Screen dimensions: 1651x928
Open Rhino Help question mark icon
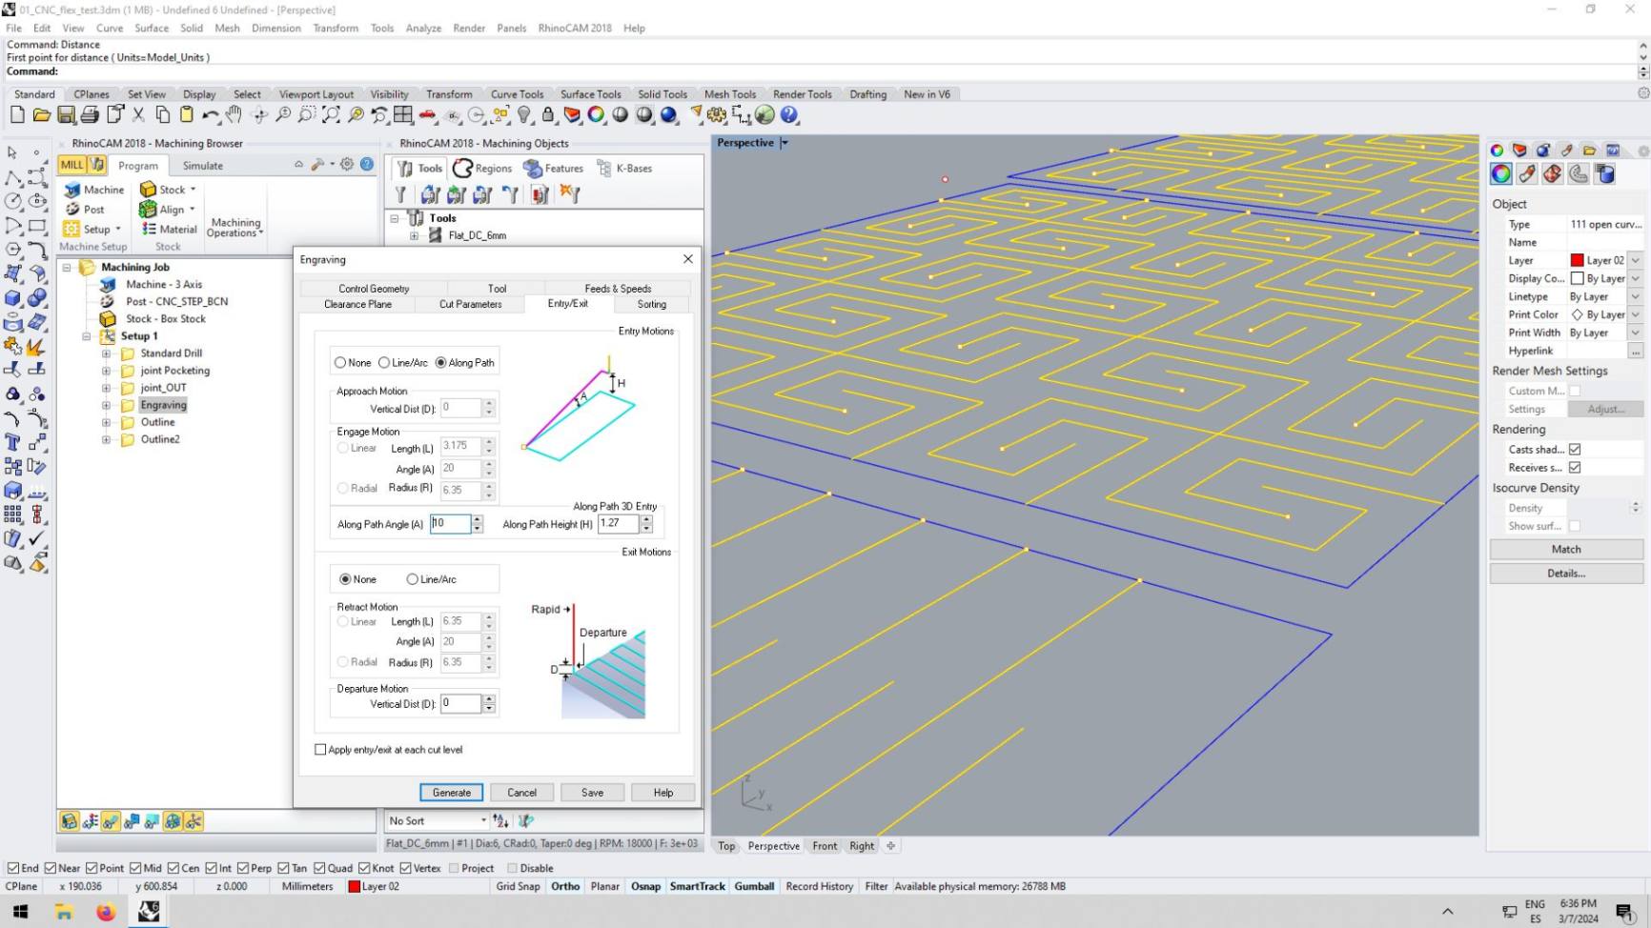coord(789,115)
